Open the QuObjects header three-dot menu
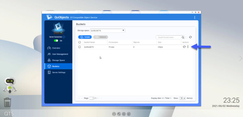Screen dimensions: 243x117 coord(195,17)
